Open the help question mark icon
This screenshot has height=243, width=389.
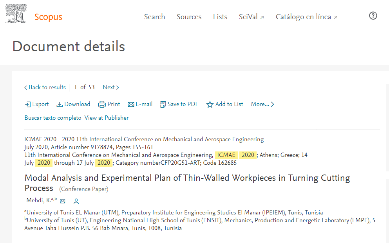(373, 16)
